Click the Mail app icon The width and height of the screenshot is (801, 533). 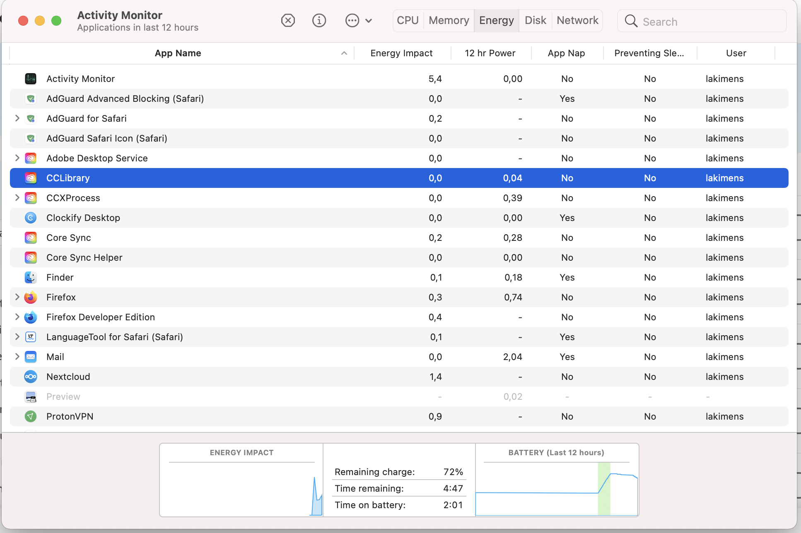pyautogui.click(x=31, y=357)
